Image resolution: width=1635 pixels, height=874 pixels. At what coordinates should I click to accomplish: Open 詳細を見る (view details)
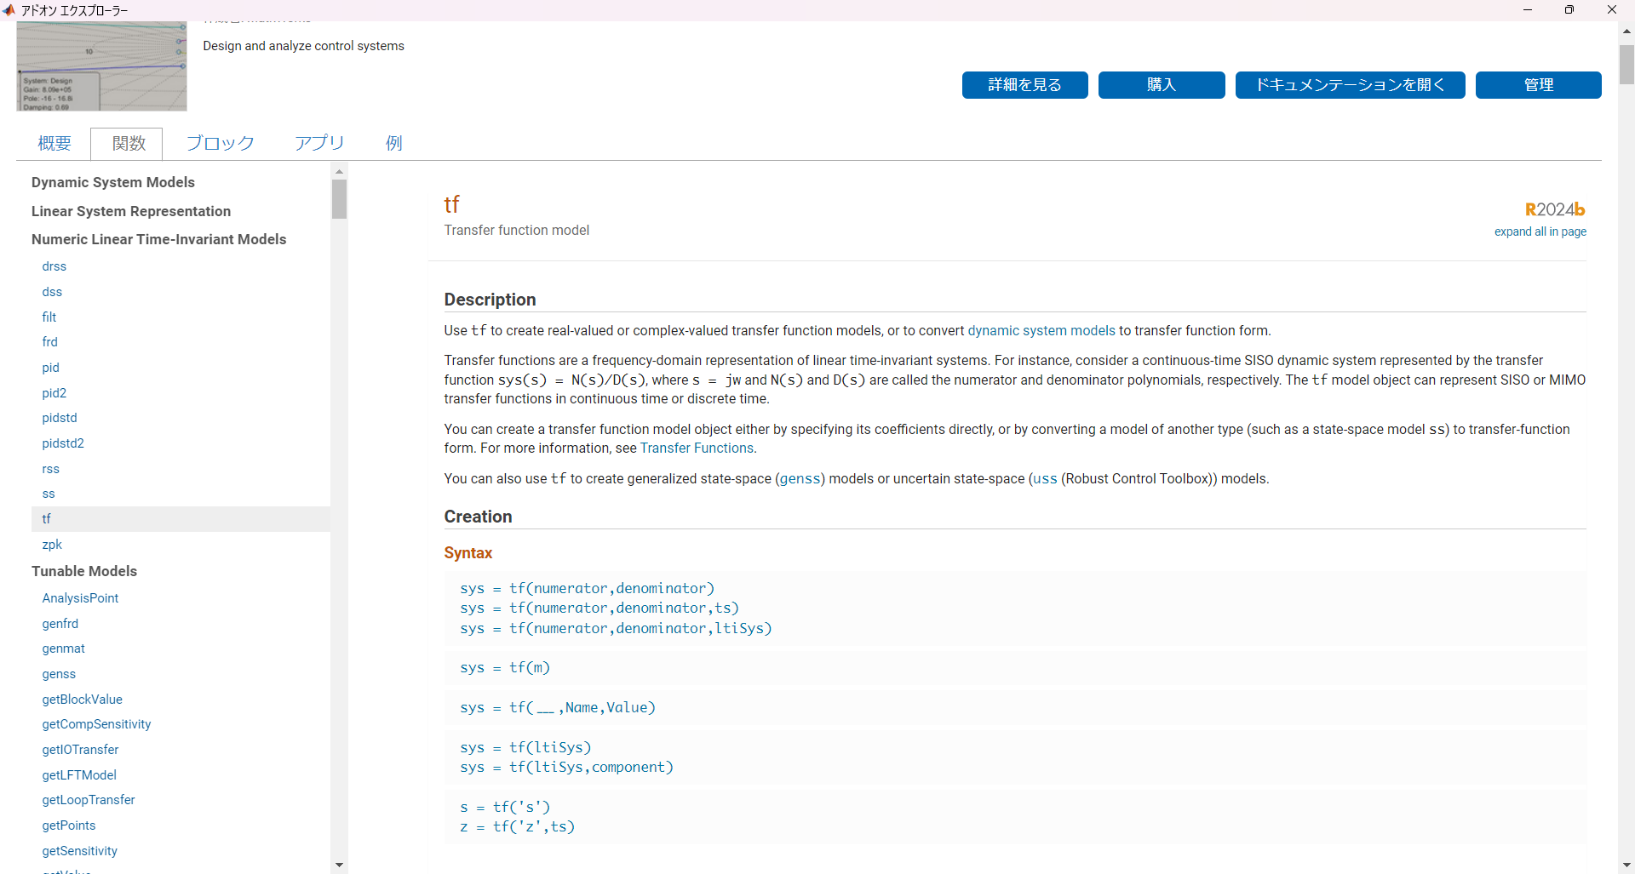point(1024,85)
